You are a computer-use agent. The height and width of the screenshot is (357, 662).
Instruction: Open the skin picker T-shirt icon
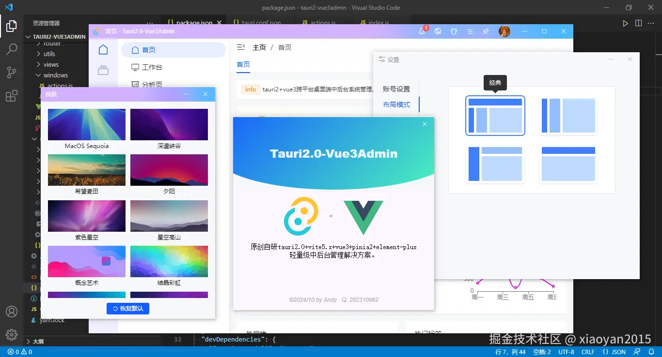[454, 31]
